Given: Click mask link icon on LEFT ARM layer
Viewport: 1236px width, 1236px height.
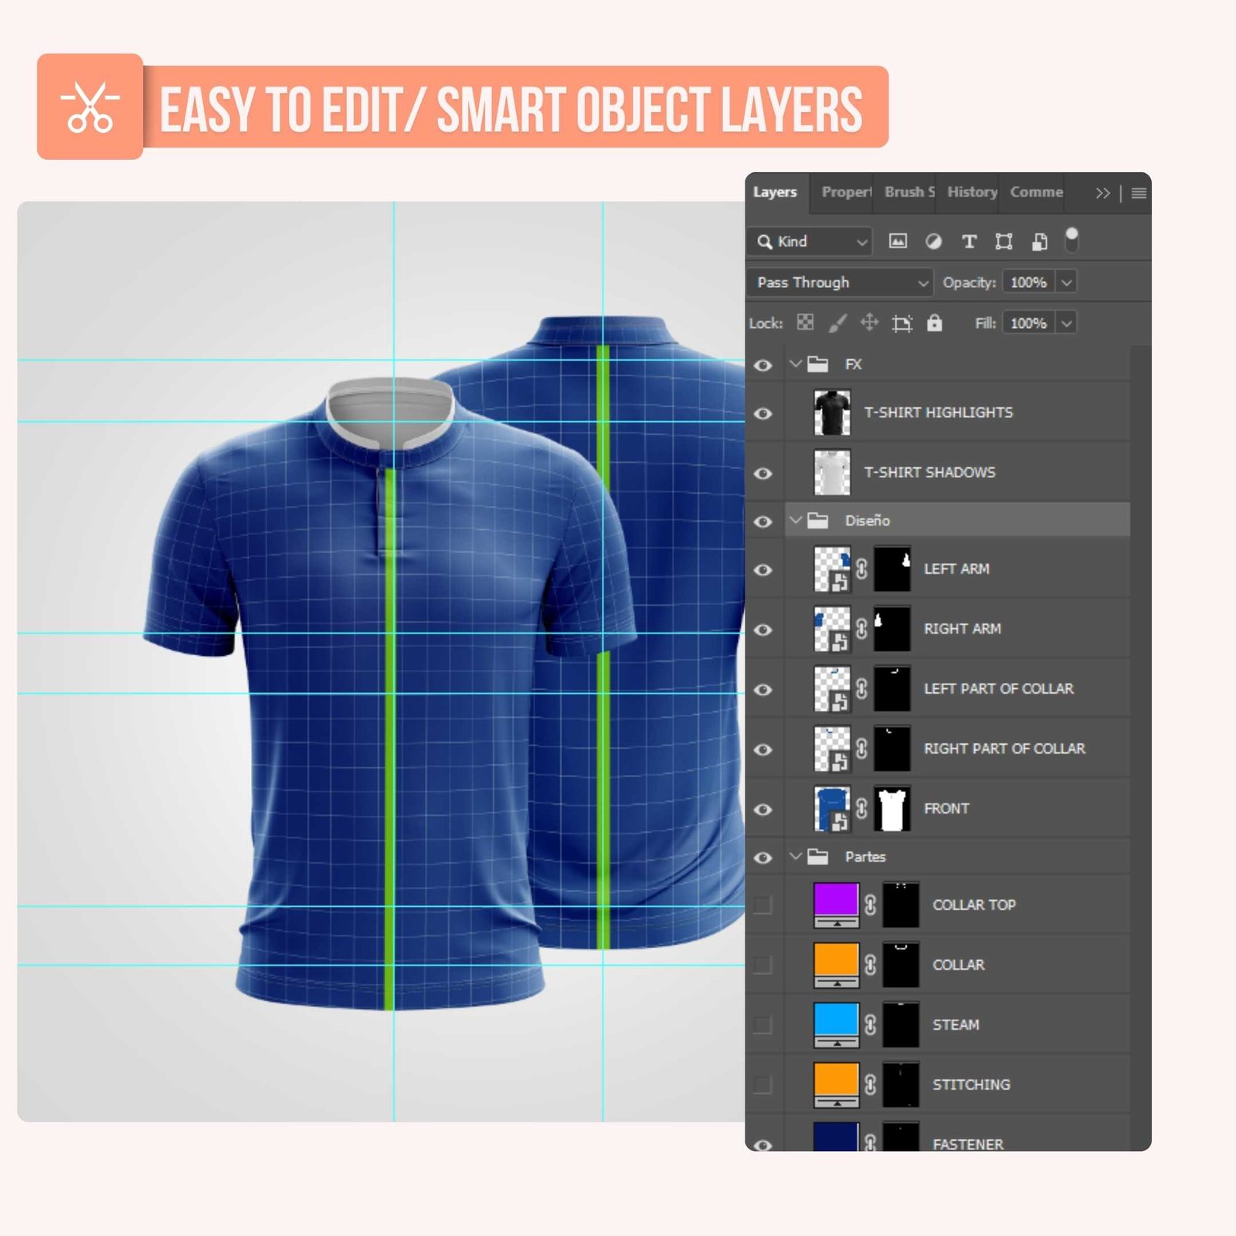Looking at the screenshot, I should coord(862,569).
